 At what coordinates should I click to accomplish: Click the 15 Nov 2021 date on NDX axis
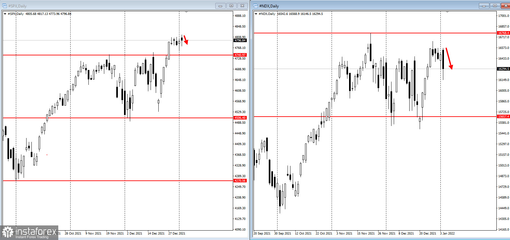click(366, 234)
